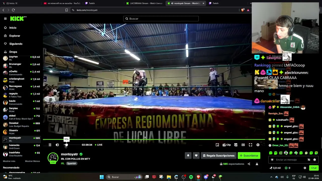Image resolution: width=322 pixels, height=181 pixels.
Task: Click Brave Shields icon in address bar
Action: pos(243,10)
